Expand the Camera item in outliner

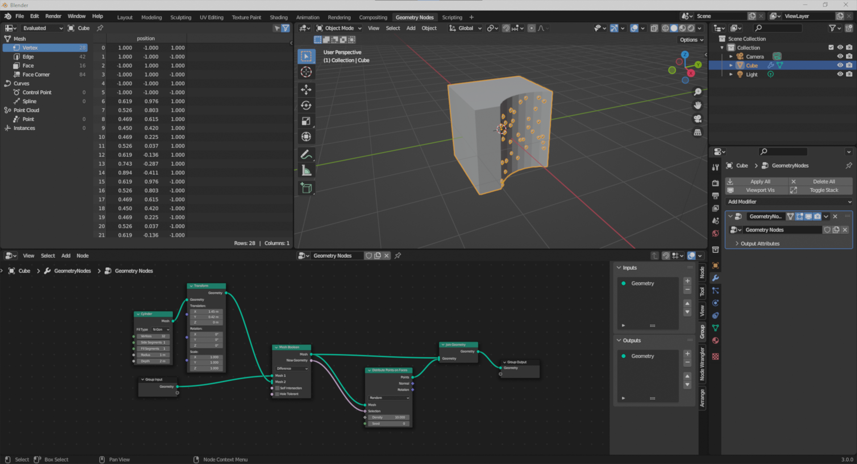[x=731, y=57]
